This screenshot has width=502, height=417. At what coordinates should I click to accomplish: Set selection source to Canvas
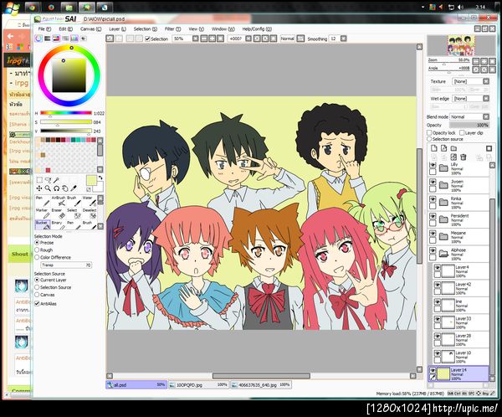[37, 295]
